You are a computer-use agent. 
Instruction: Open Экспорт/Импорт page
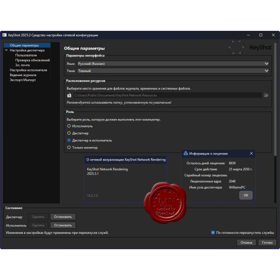(x=23, y=80)
